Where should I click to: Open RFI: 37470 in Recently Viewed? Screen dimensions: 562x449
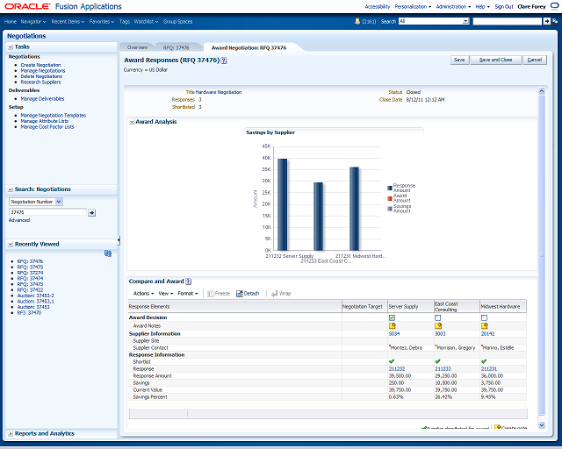pos(29,313)
